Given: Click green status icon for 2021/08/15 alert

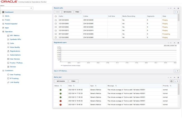Looking at the screenshot, I should 60,90.
